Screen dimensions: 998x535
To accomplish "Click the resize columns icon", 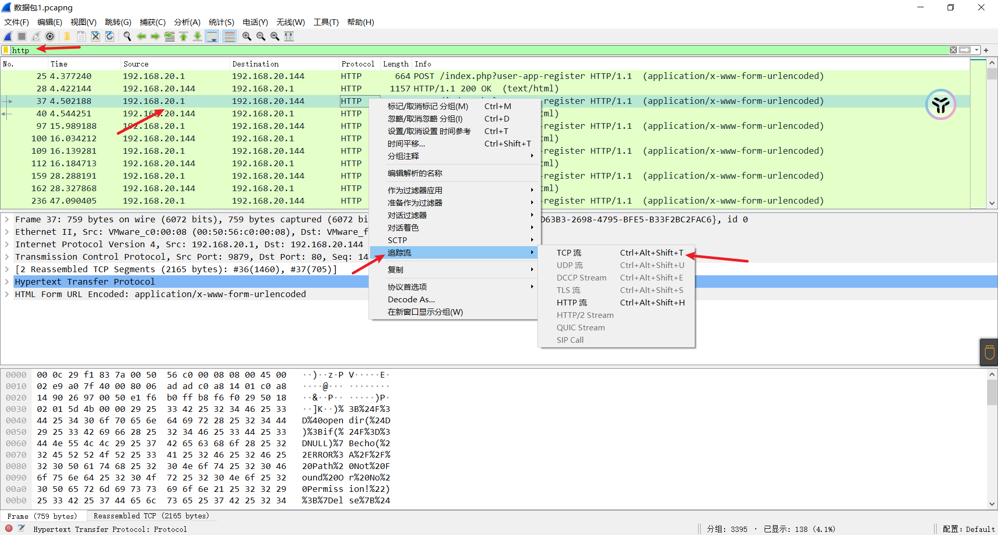I will 289,36.
